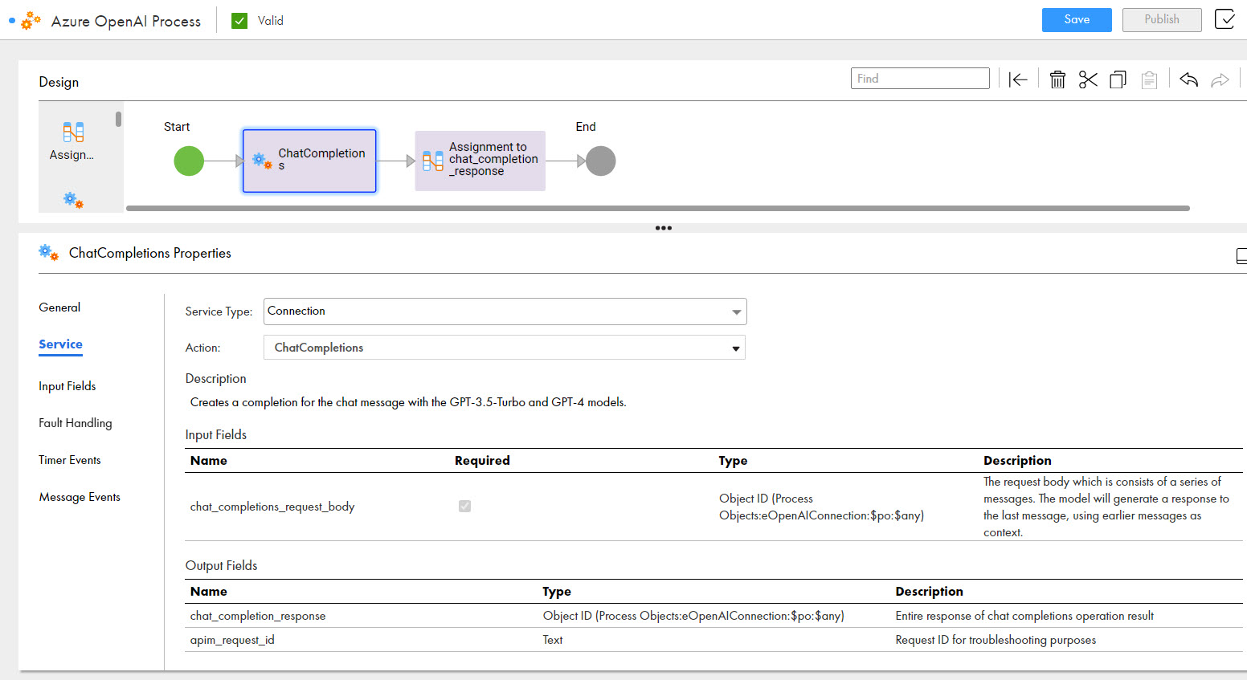Select the Assignment to chat_completion_response step
The image size is (1247, 680).
click(x=480, y=161)
